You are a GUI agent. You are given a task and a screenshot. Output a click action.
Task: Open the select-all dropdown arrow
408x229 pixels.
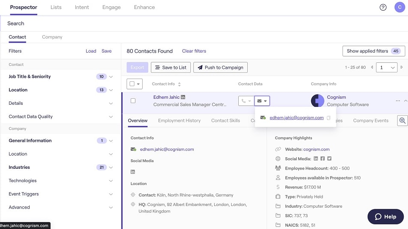tap(138, 84)
